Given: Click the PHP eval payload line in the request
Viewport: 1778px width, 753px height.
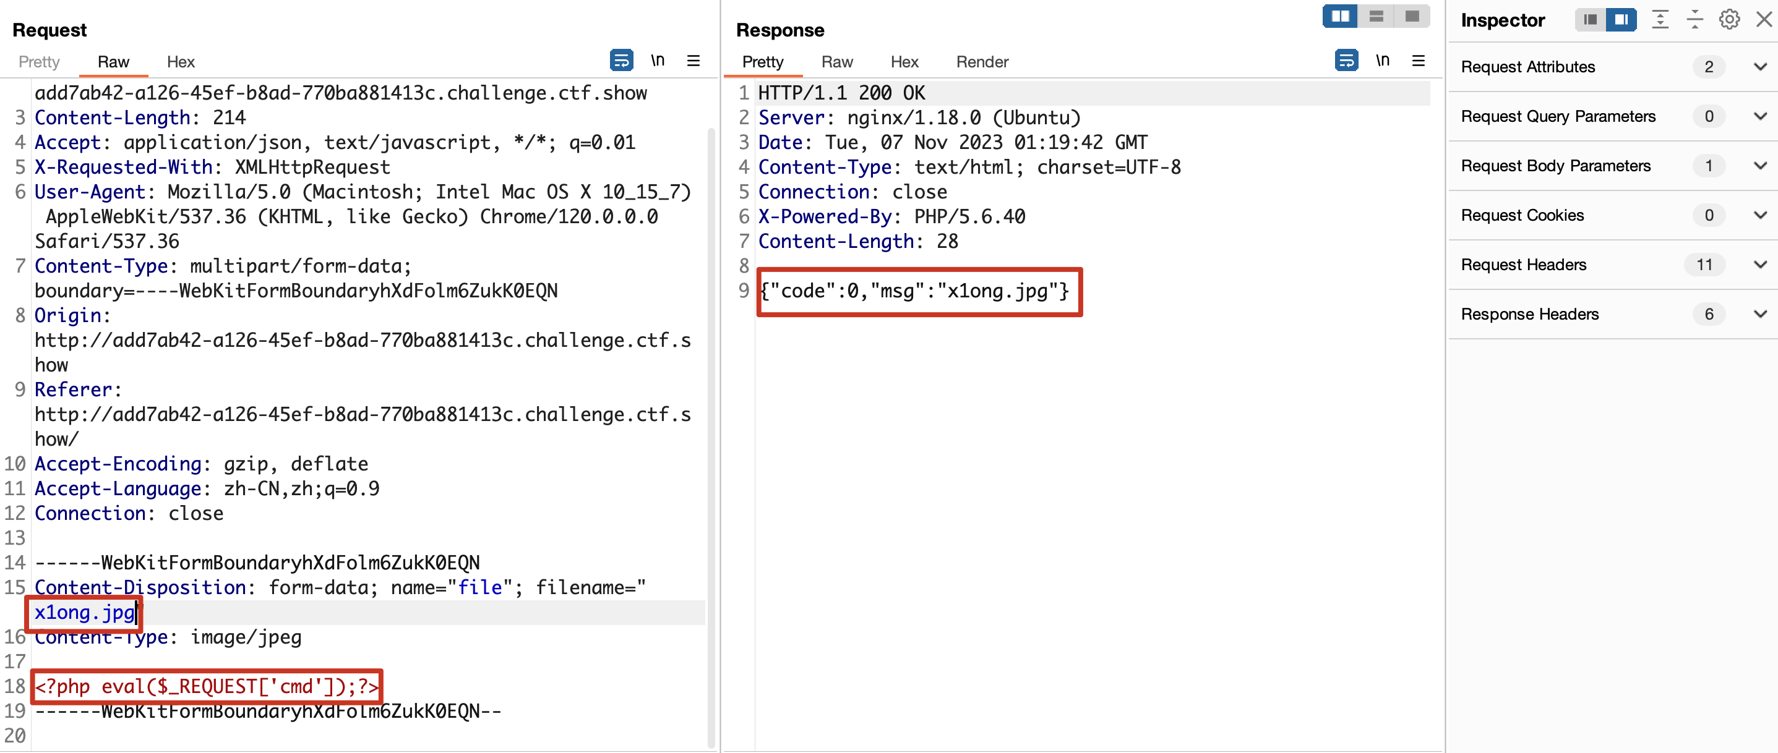Looking at the screenshot, I should (x=207, y=686).
